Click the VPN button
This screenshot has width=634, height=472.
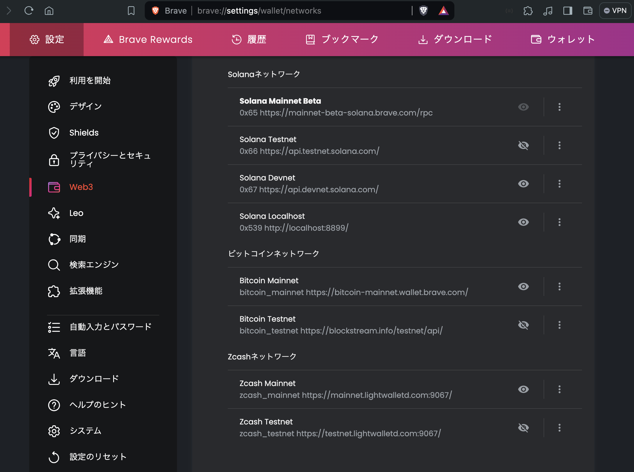(615, 11)
